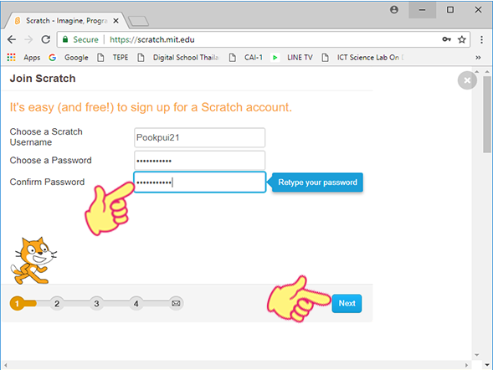Open the CAI-1 bookmark
Screen dimensions: 493x370
pos(246,57)
